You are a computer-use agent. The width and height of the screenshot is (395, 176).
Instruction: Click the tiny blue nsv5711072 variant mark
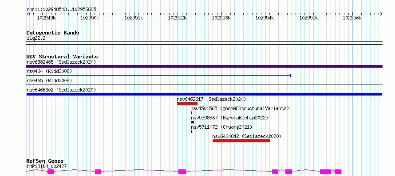click(191, 131)
